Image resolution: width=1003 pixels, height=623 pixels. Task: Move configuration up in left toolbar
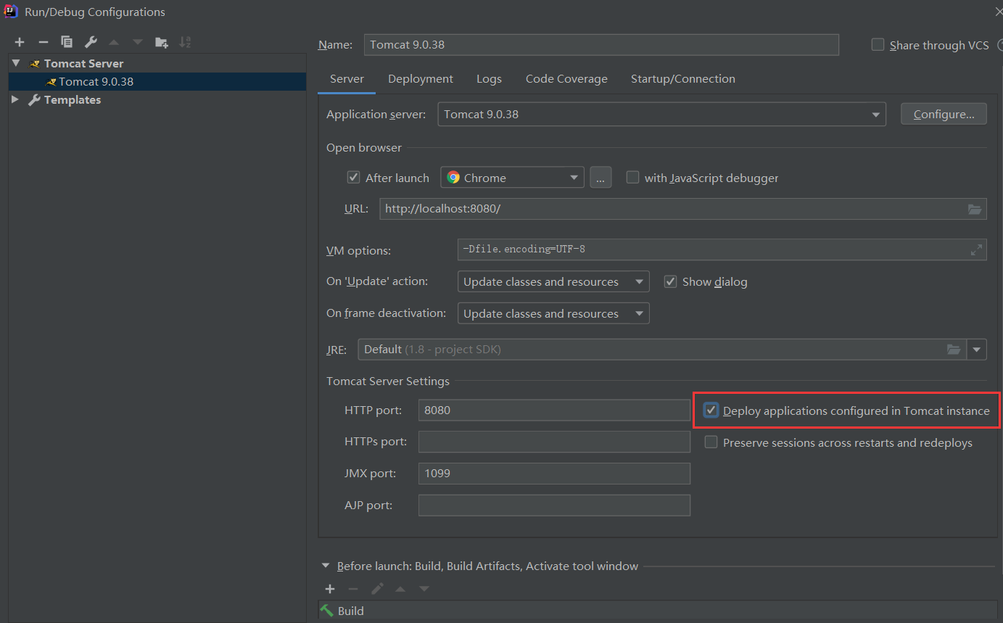(x=114, y=42)
